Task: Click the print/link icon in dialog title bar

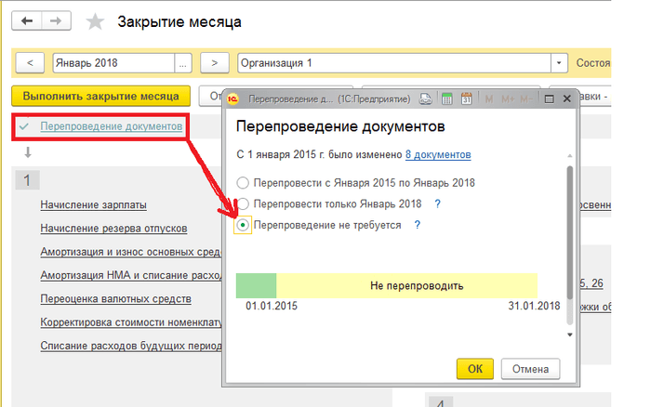Action: (x=425, y=98)
